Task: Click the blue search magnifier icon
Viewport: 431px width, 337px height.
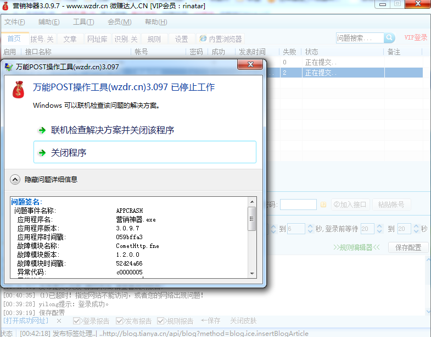Action: [389, 38]
